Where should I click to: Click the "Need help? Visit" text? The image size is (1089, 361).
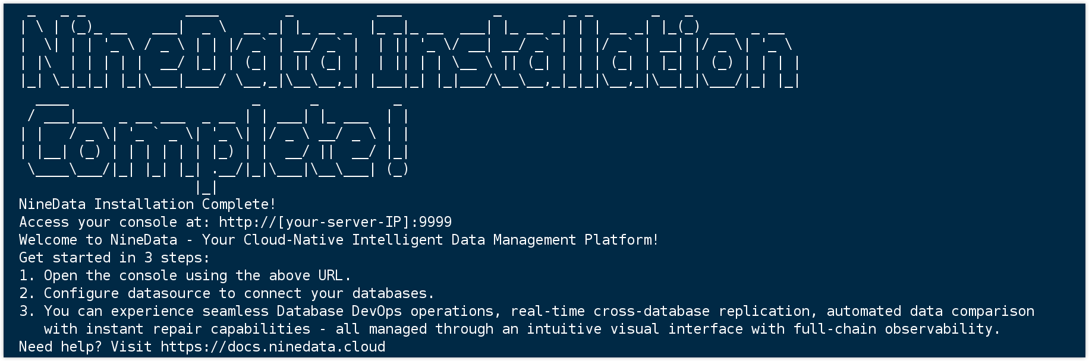coord(85,347)
